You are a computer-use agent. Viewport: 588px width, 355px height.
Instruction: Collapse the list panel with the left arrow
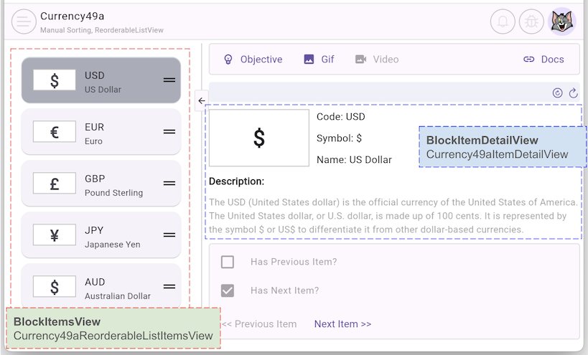coord(202,101)
